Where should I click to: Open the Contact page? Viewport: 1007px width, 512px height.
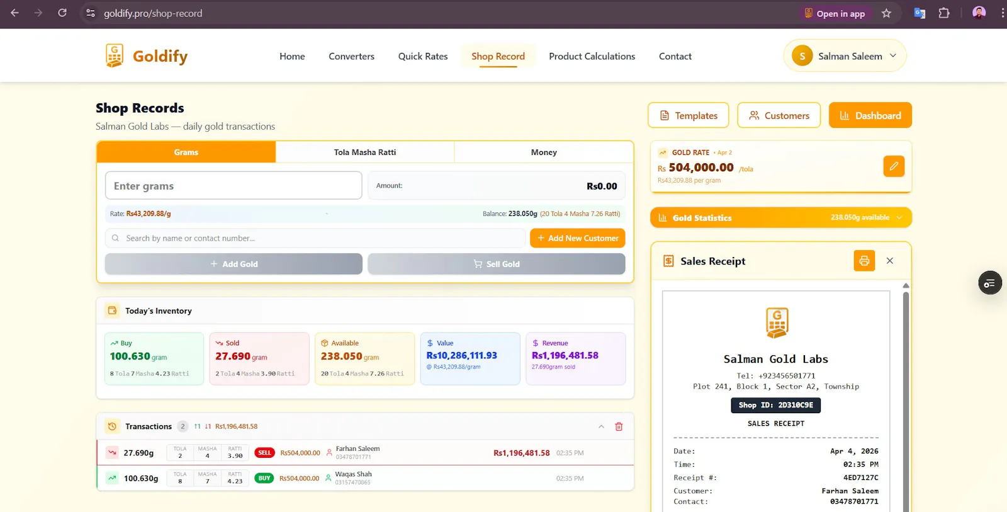(x=675, y=56)
